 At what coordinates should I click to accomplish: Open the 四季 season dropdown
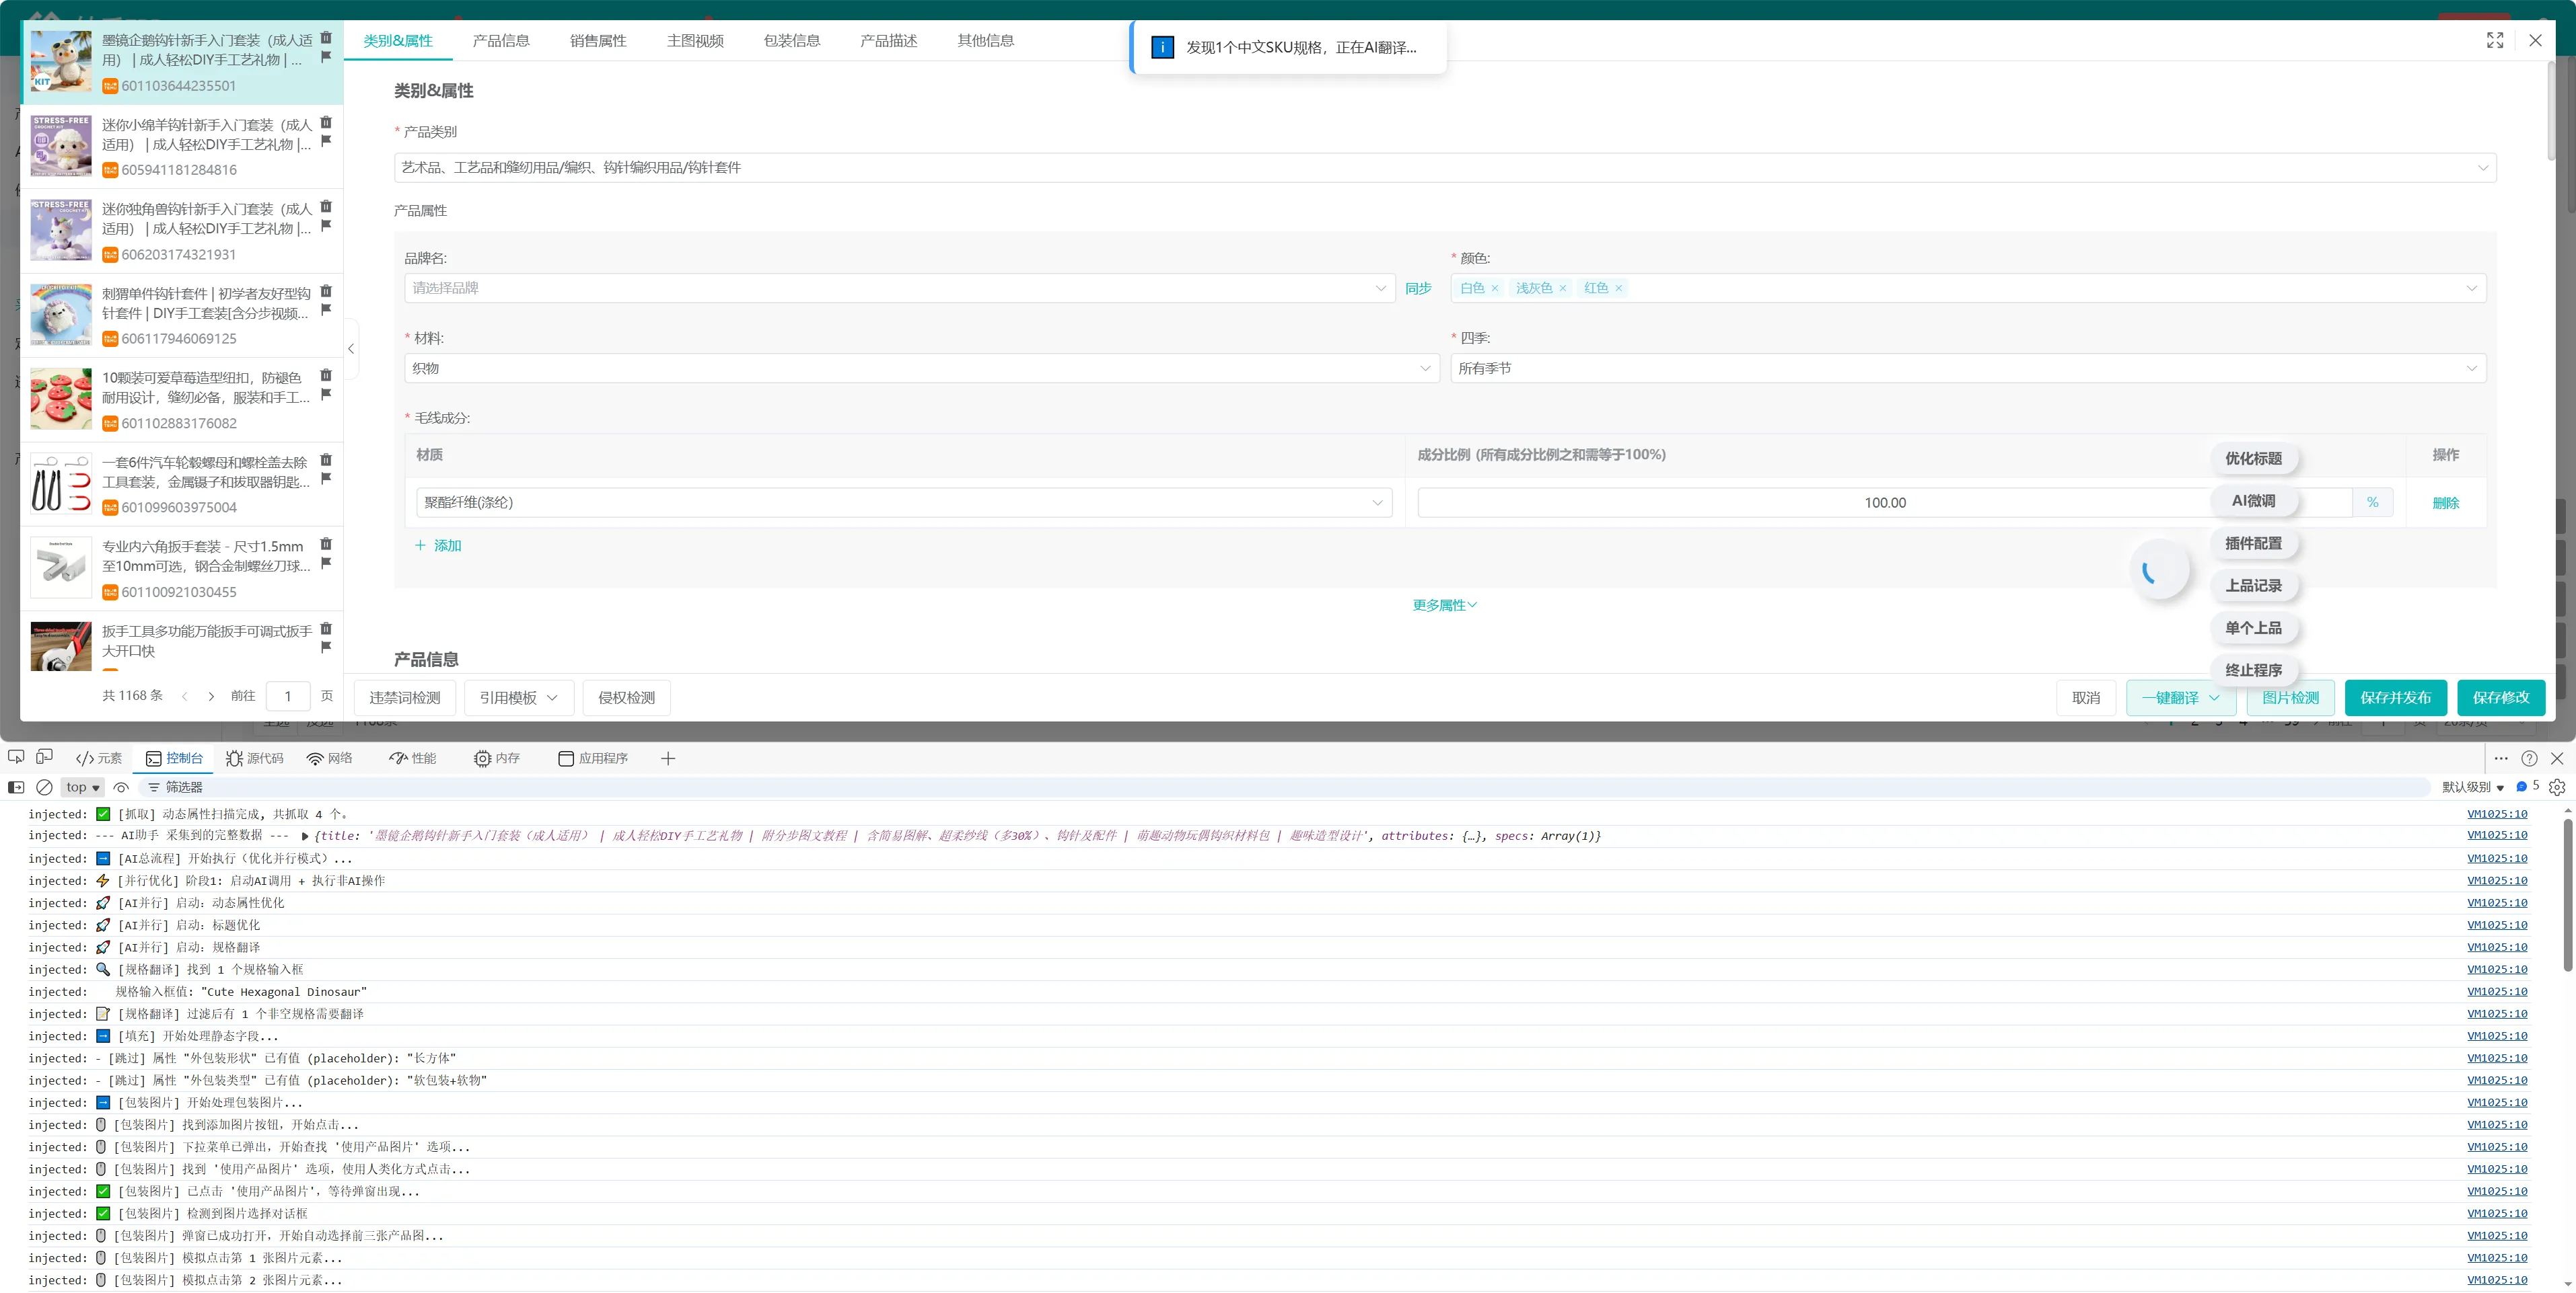1968,368
